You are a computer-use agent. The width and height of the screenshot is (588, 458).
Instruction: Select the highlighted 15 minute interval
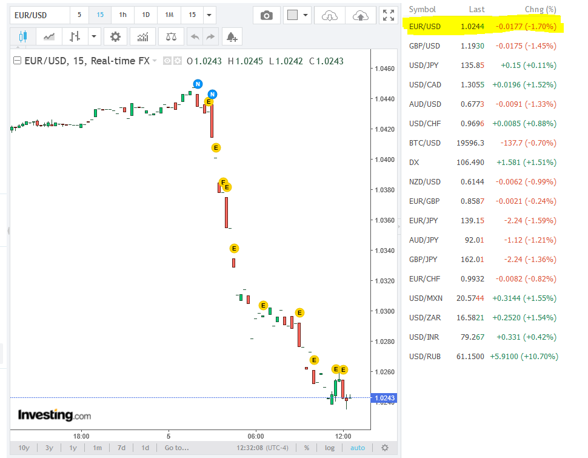100,15
